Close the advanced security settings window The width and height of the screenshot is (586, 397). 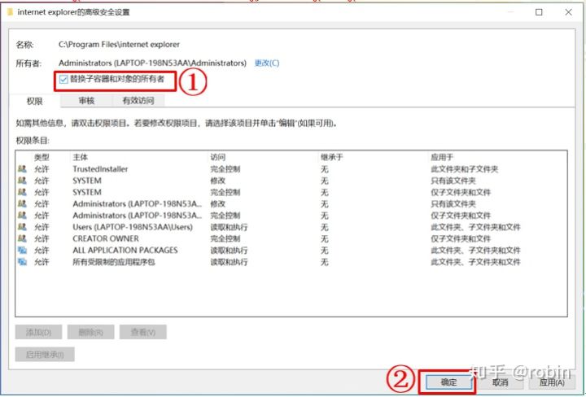[x=568, y=12]
